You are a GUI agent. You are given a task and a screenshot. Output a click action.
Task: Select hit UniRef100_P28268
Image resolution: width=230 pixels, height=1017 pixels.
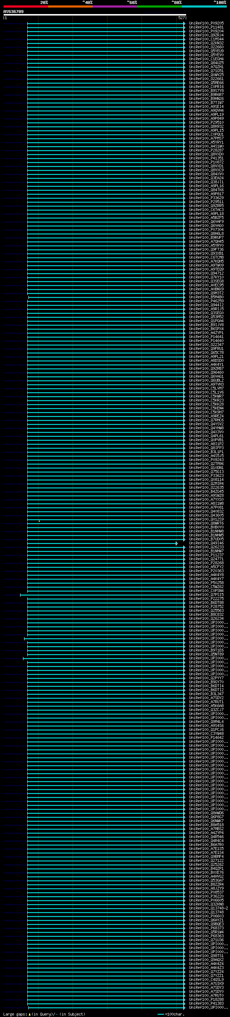[x=206, y=563]
